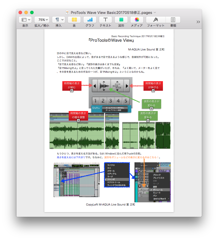Open the Document (書類) inspector icon

[173, 20]
